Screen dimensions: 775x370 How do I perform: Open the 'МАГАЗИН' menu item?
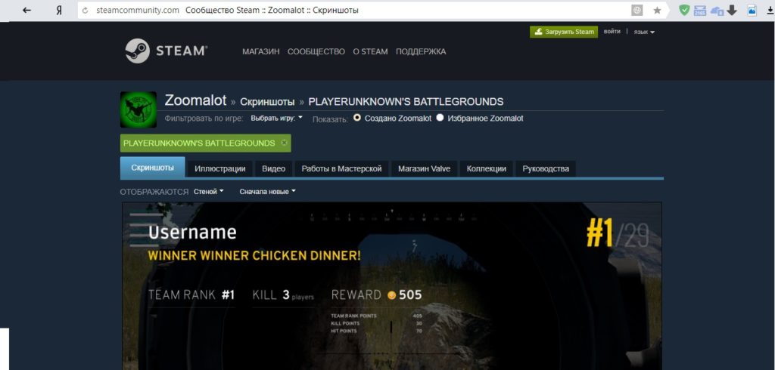(260, 51)
